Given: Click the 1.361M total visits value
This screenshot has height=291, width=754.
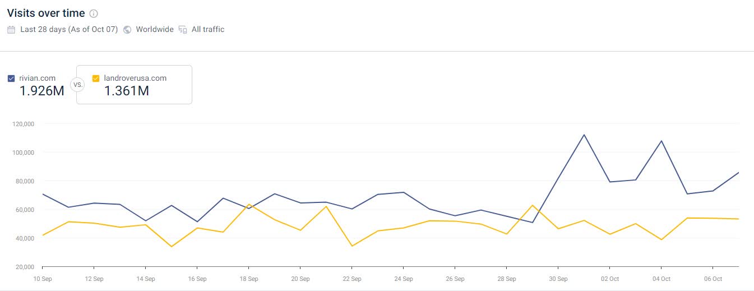Looking at the screenshot, I should [x=127, y=91].
